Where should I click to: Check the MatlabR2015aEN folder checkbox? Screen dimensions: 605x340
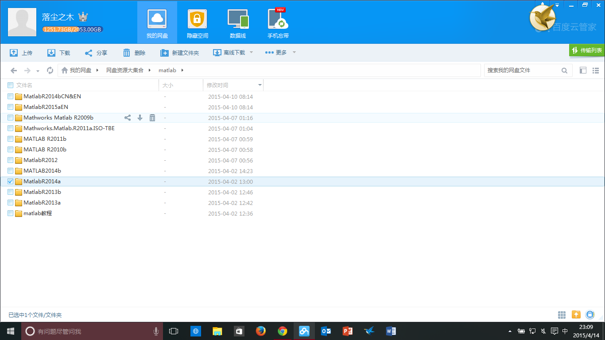(x=11, y=107)
